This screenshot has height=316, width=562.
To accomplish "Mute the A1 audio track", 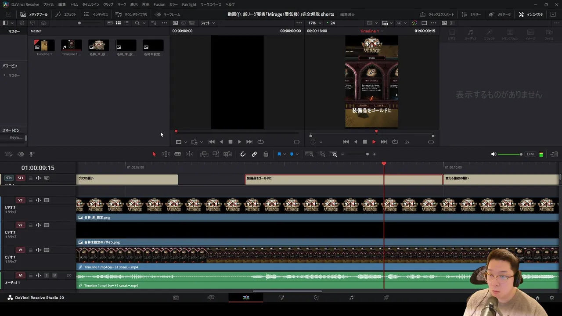I will coord(55,275).
